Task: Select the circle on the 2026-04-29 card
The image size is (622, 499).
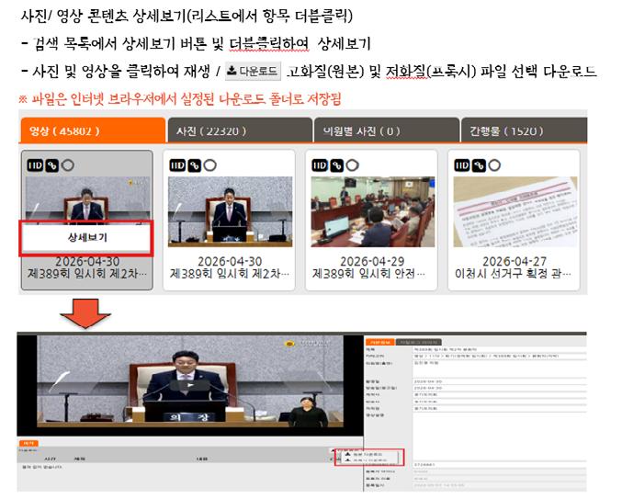Action: point(353,165)
